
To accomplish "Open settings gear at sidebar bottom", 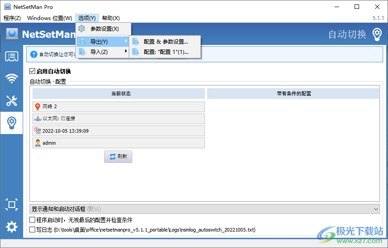I will click(12, 227).
